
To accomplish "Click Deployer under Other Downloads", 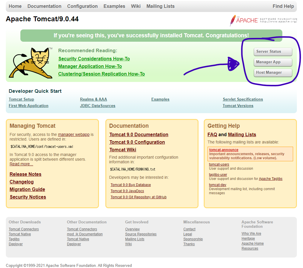I will click(x=16, y=244).
